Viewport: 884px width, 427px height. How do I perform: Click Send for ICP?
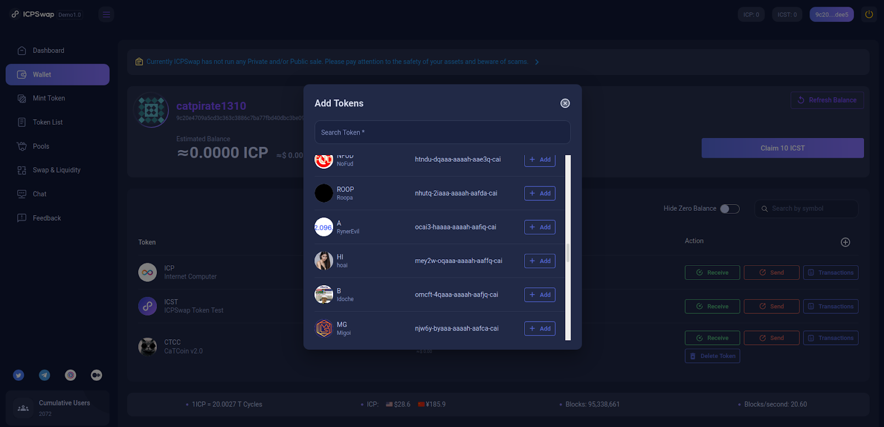[771, 273]
